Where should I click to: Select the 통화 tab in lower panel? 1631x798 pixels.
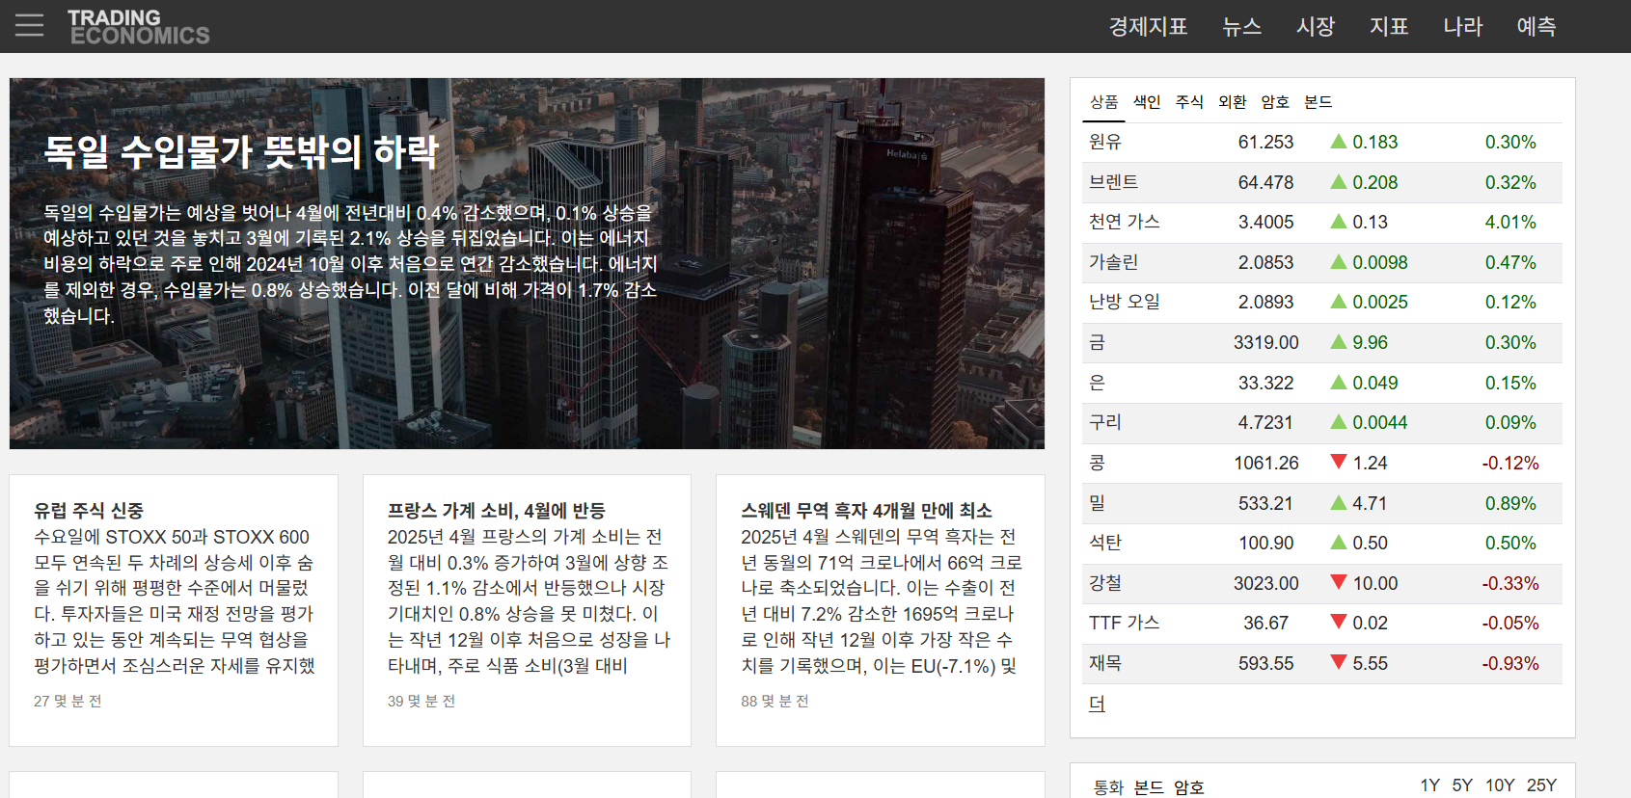tap(1108, 787)
